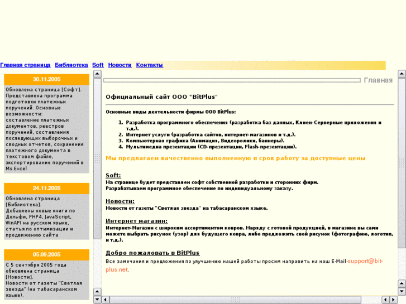Click the news sidebar vertical scrollbar thumb
Screen dimensions: 406x304
tap(97, 158)
